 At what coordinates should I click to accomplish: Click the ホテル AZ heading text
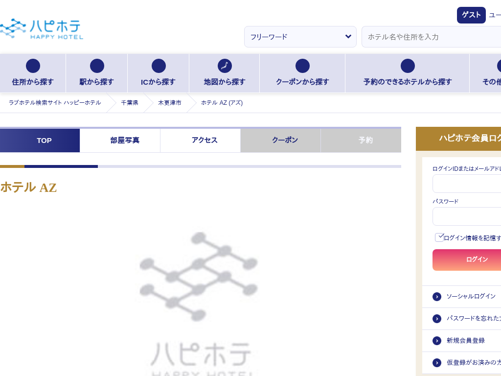[x=28, y=188]
